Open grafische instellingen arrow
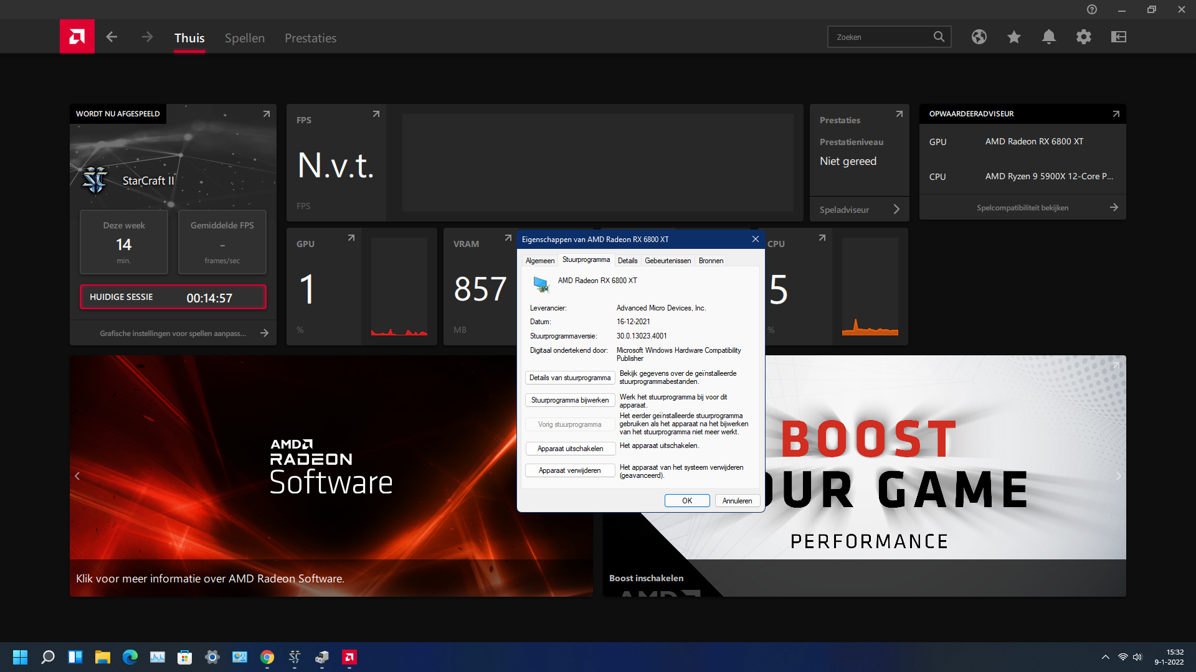Screen dimensions: 1196x672 pyautogui.click(x=264, y=333)
